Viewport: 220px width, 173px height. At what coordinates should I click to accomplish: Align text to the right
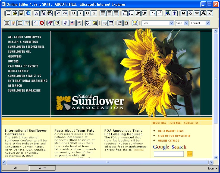116,13
